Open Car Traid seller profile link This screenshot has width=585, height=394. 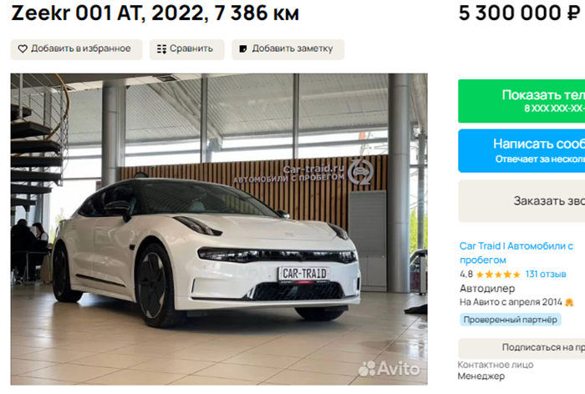coord(516,253)
